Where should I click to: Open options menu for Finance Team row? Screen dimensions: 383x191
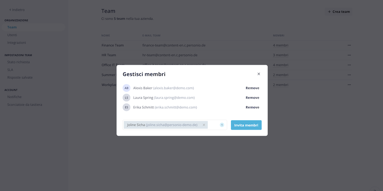click(349, 45)
